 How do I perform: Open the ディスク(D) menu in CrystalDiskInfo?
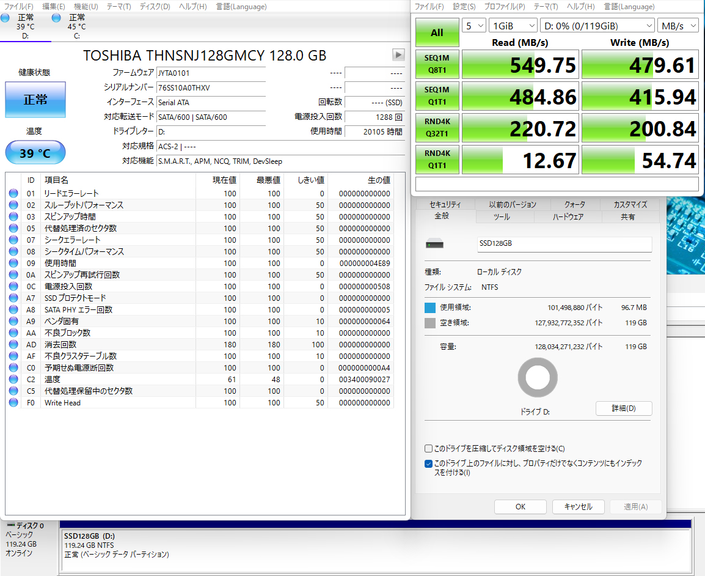pos(155,7)
